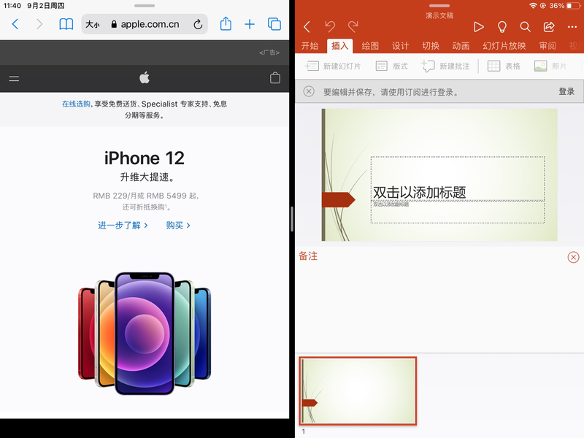Tap 登录 to sign in
Screen dimensions: 584x438
pos(566,92)
